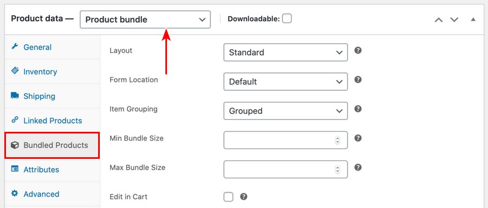Focus the Max Bundle Size field
The width and height of the screenshot is (488, 208).
[285, 169]
